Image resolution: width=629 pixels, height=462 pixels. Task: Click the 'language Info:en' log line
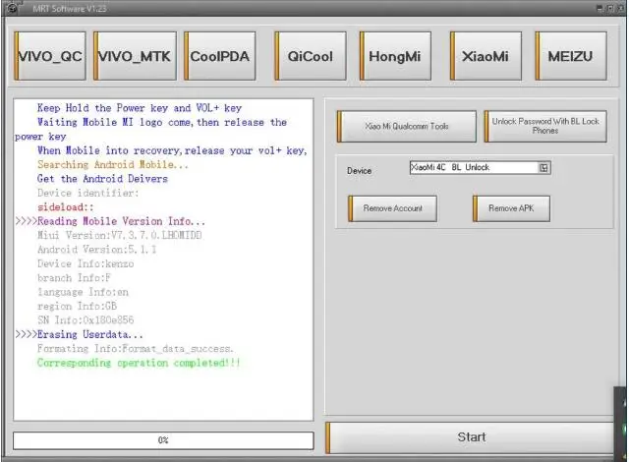click(x=83, y=292)
